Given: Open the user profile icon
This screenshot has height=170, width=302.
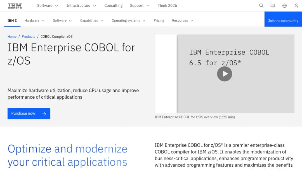Looking at the screenshot, I should point(296,6).
